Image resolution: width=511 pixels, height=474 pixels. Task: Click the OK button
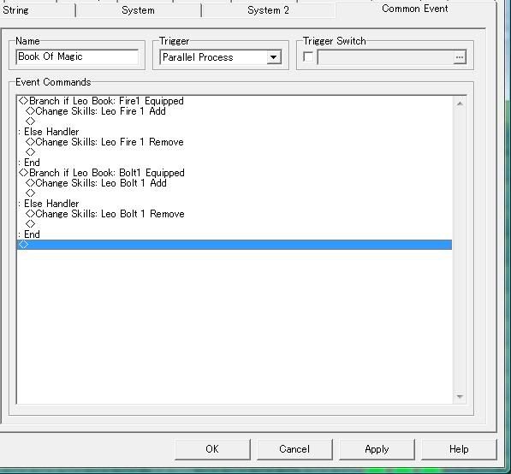212,449
